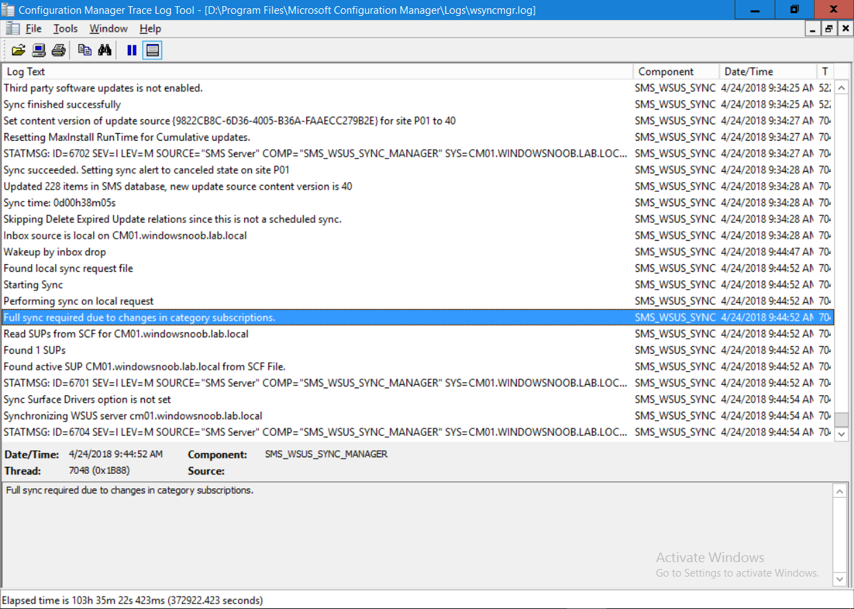
Task: Click the Open on Server computer icon
Action: pyautogui.click(x=39, y=50)
